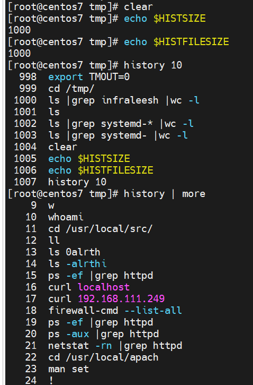Select the 'man set' history entry

click(68, 369)
